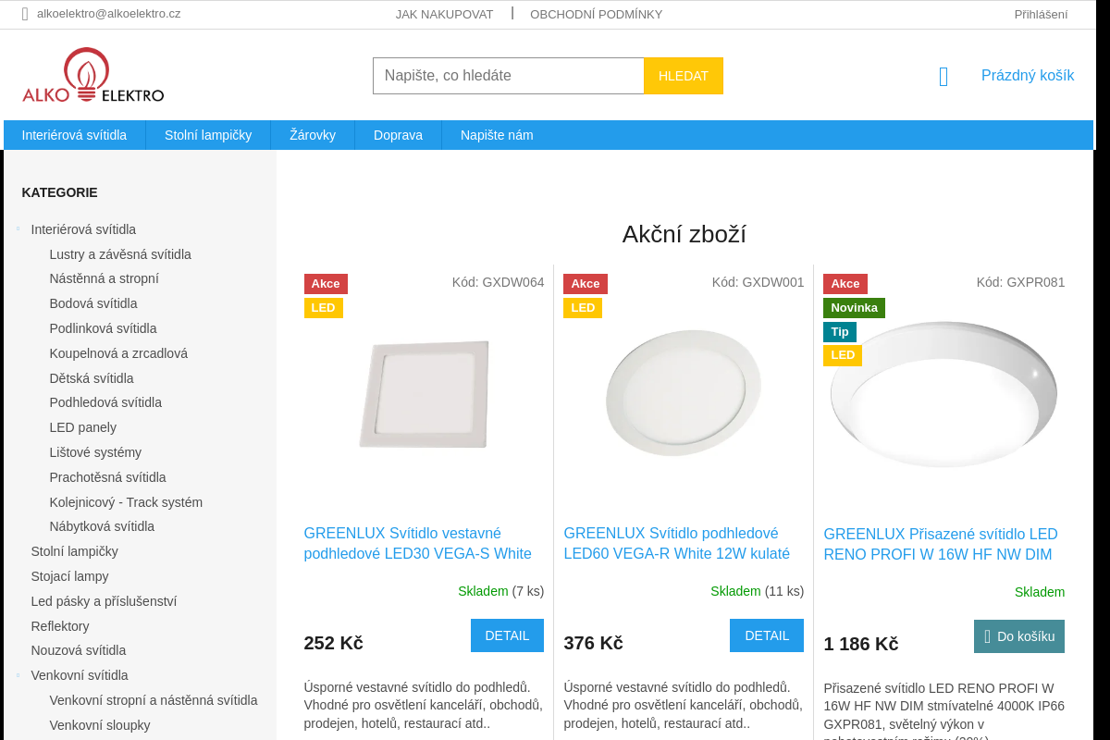Click the Alko Elektro logo

(x=93, y=75)
